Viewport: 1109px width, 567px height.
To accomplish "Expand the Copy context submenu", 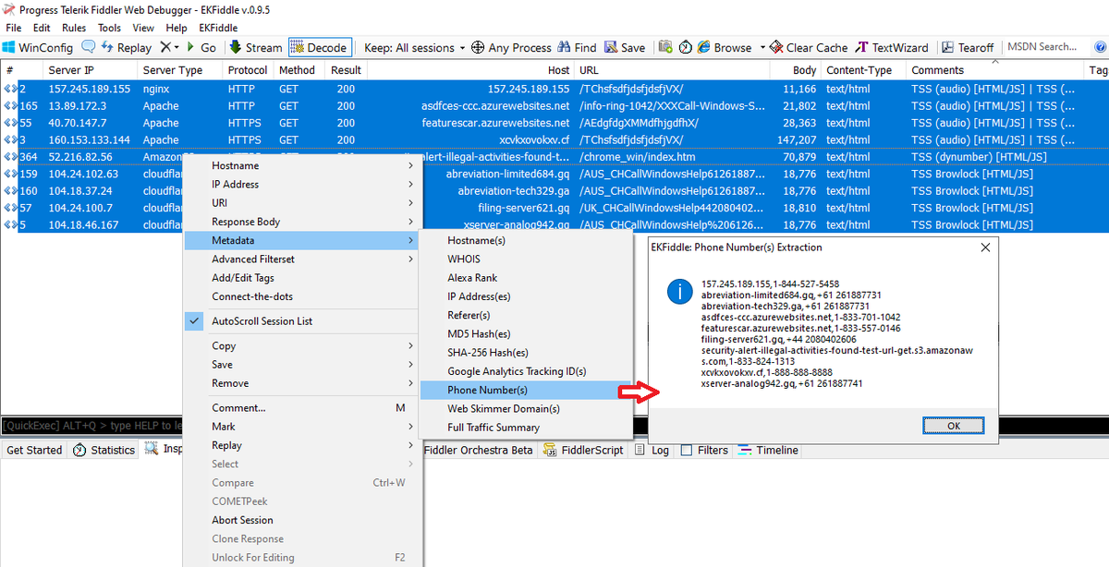I will [302, 346].
